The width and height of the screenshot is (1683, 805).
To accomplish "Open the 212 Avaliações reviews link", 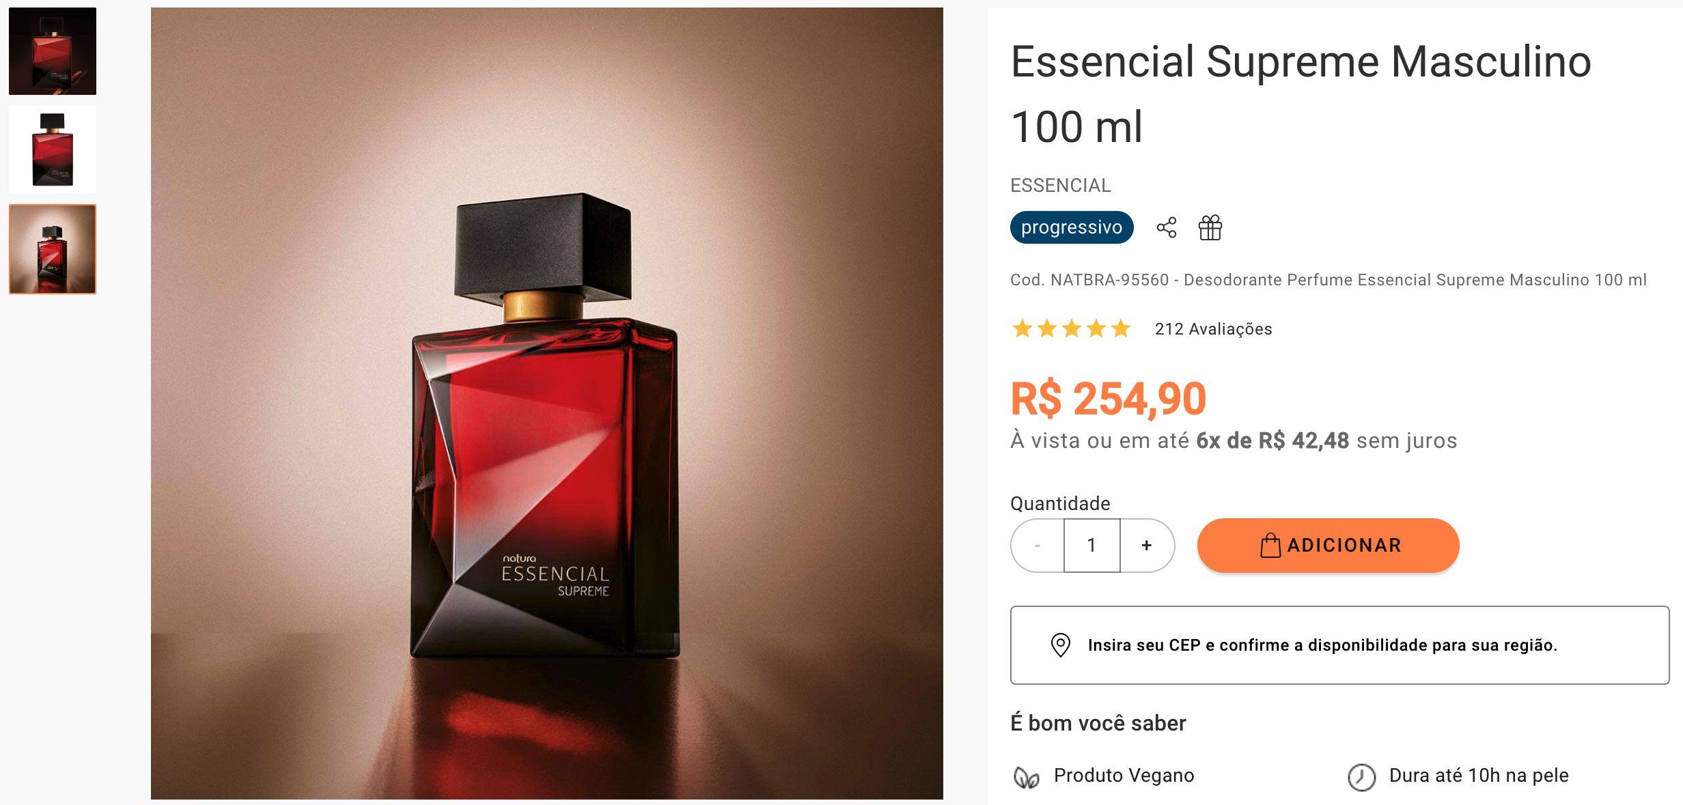I will tap(1213, 329).
